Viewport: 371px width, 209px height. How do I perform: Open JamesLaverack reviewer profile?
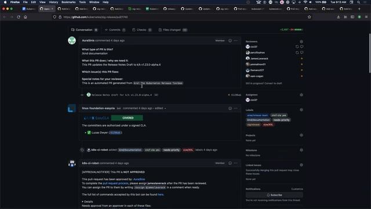pos(259,59)
